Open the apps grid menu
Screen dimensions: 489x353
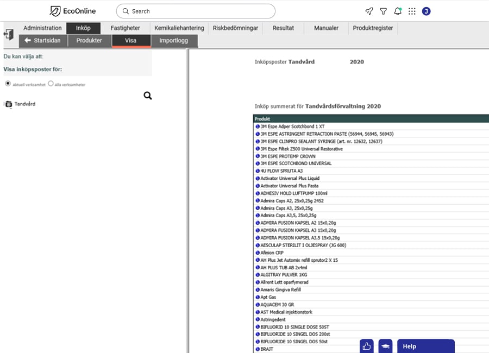412,11
